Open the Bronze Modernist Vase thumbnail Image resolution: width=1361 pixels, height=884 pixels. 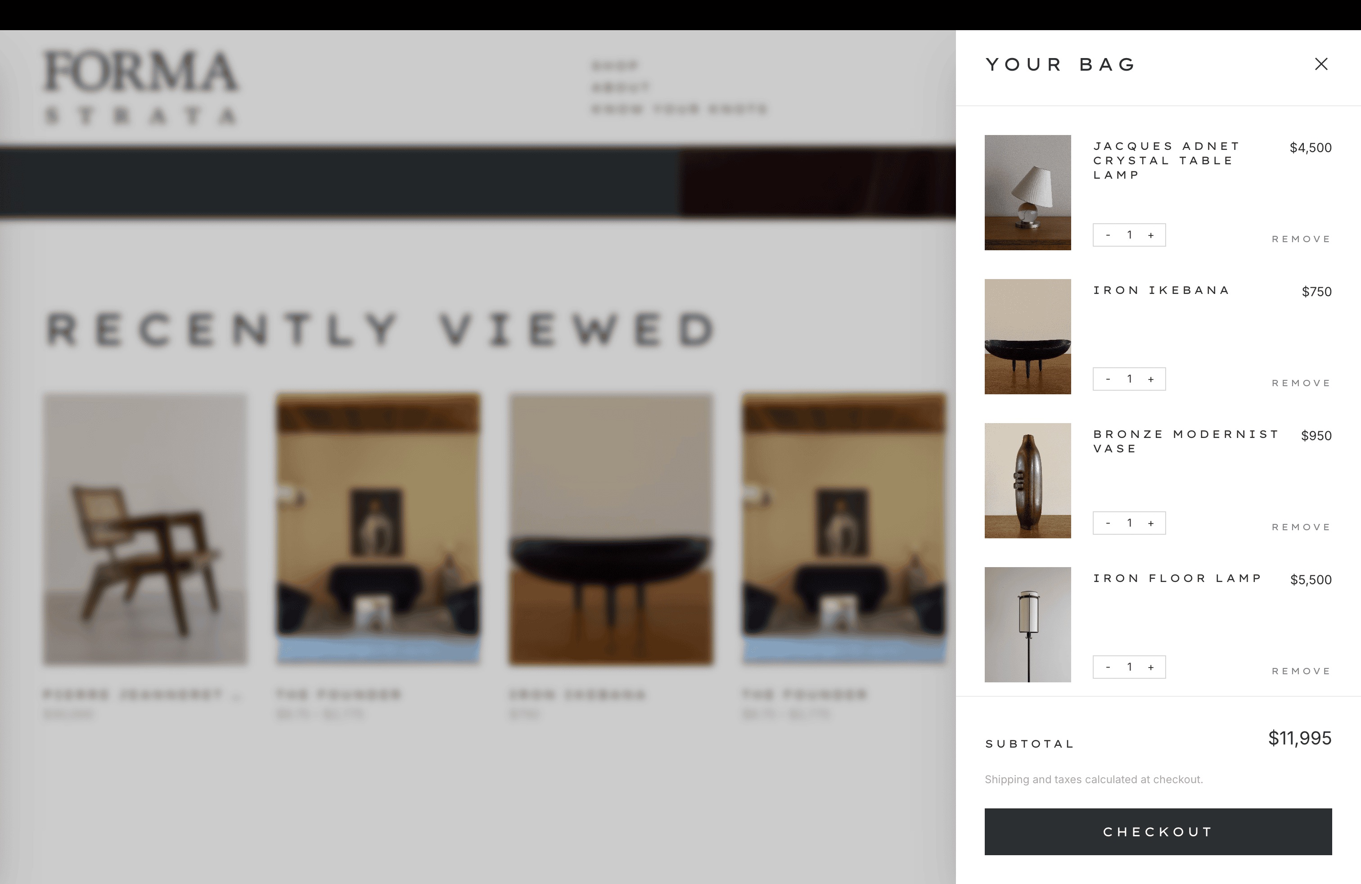click(x=1028, y=481)
